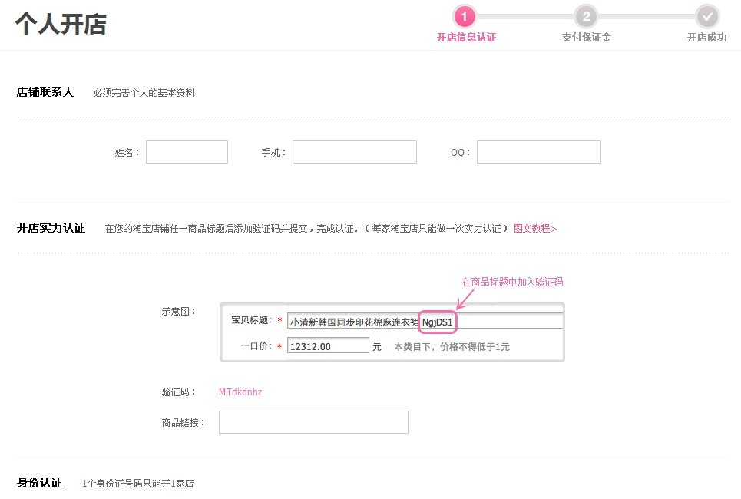Viewport: 741px width, 499px height.
Task: Click the pink step 1 circle
Action: 465,16
